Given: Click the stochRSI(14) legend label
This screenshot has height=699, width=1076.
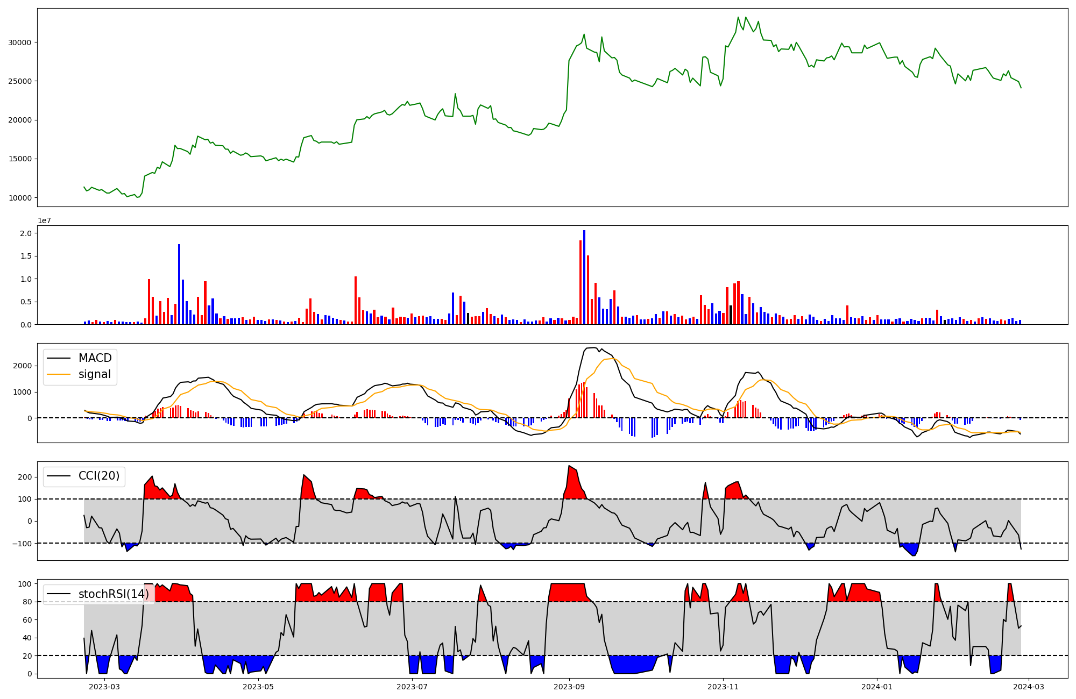Looking at the screenshot, I should click(113, 594).
